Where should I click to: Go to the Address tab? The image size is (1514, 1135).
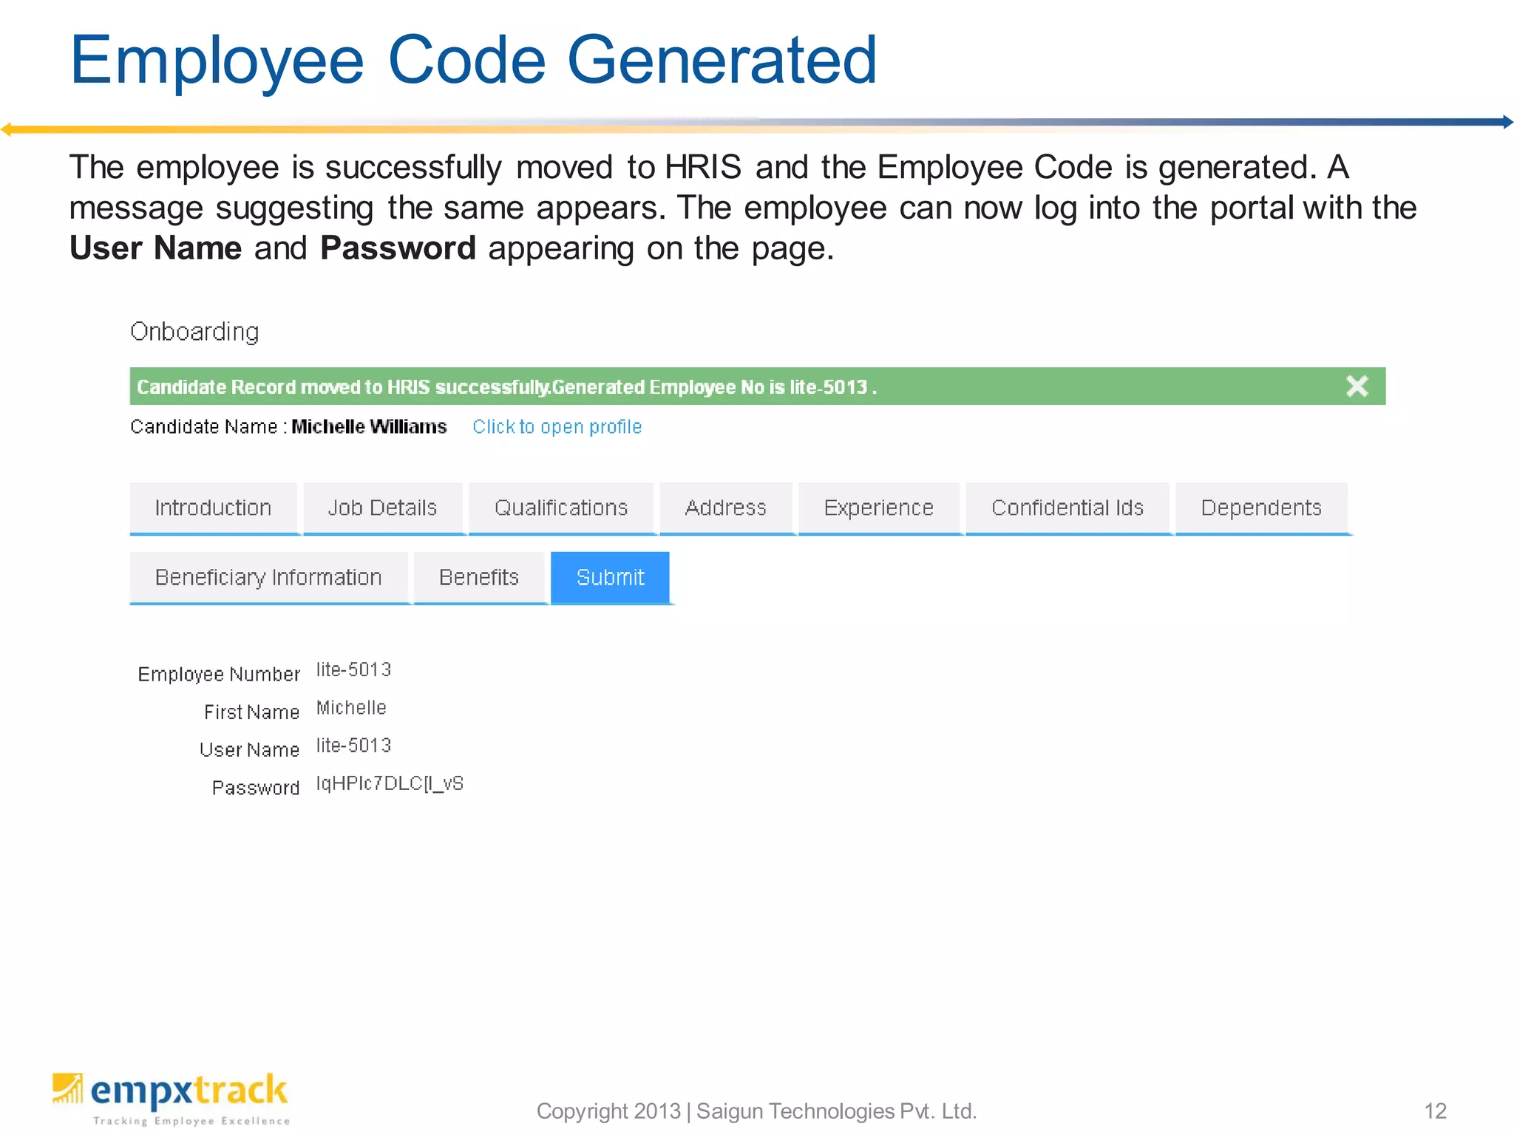(726, 508)
